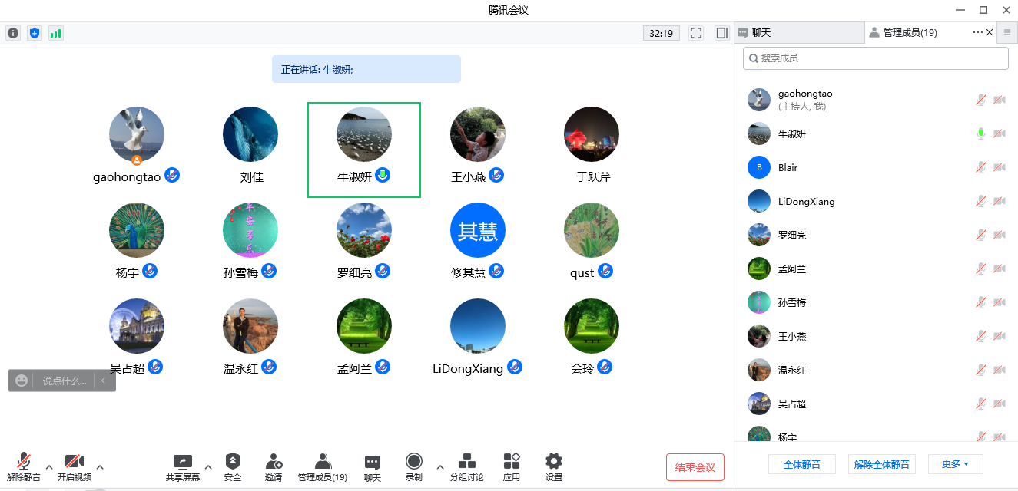Open Settings (设置) gear icon
This screenshot has width=1018, height=491.
pos(554,466)
